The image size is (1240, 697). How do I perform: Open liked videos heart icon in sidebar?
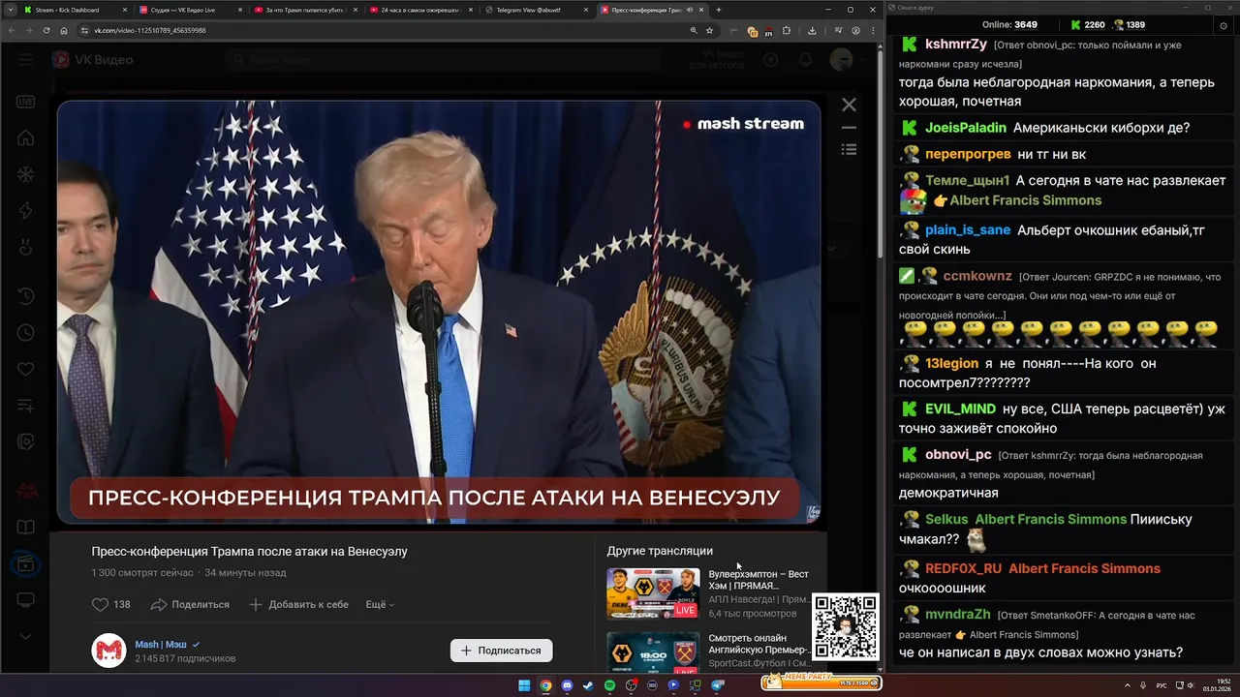[x=25, y=369]
